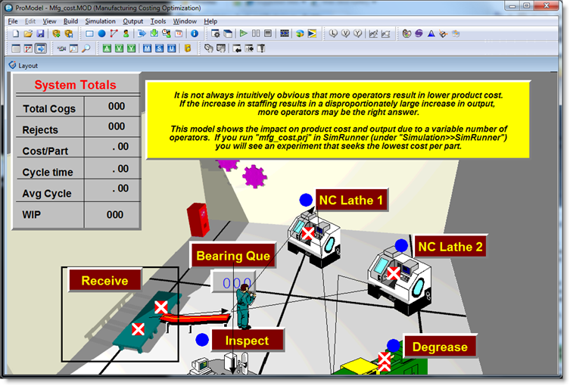
Task: Toggle the green 'A' toolbar button
Action: pyautogui.click(x=107, y=48)
